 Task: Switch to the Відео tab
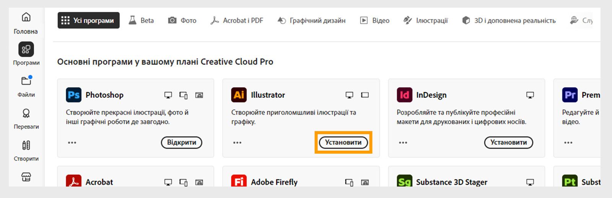374,20
